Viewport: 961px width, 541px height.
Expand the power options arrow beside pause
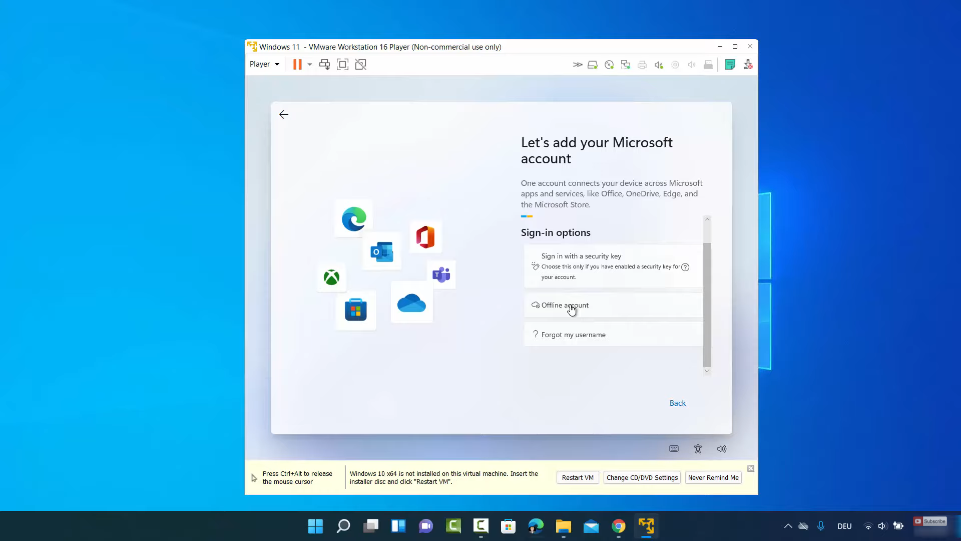310,65
